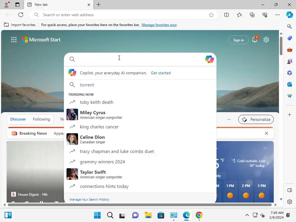Click Get started for Copilot
The image size is (296, 222).
[x=161, y=73]
